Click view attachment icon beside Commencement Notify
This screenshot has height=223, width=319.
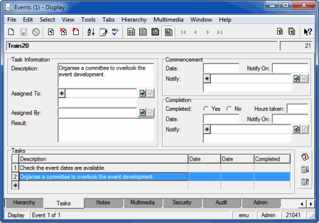(x=305, y=79)
